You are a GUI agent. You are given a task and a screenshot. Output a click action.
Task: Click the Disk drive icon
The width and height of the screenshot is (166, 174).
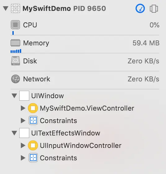16,61
